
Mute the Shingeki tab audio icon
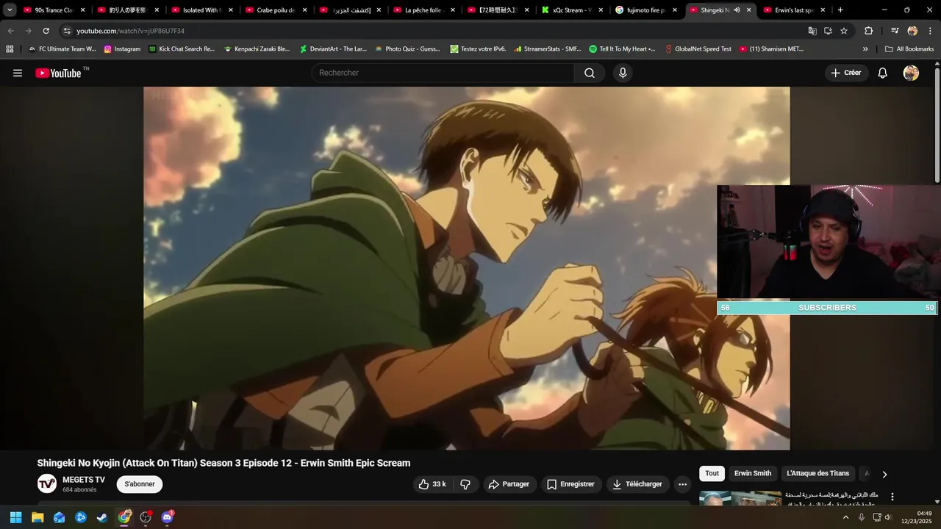pos(737,10)
